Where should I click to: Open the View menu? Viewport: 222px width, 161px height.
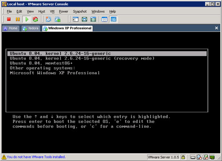[x=30, y=12]
